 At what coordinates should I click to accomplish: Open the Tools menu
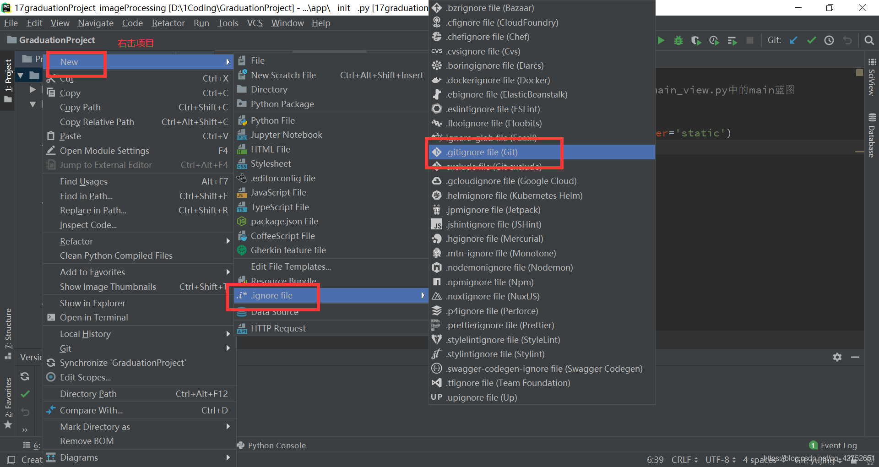(x=228, y=23)
